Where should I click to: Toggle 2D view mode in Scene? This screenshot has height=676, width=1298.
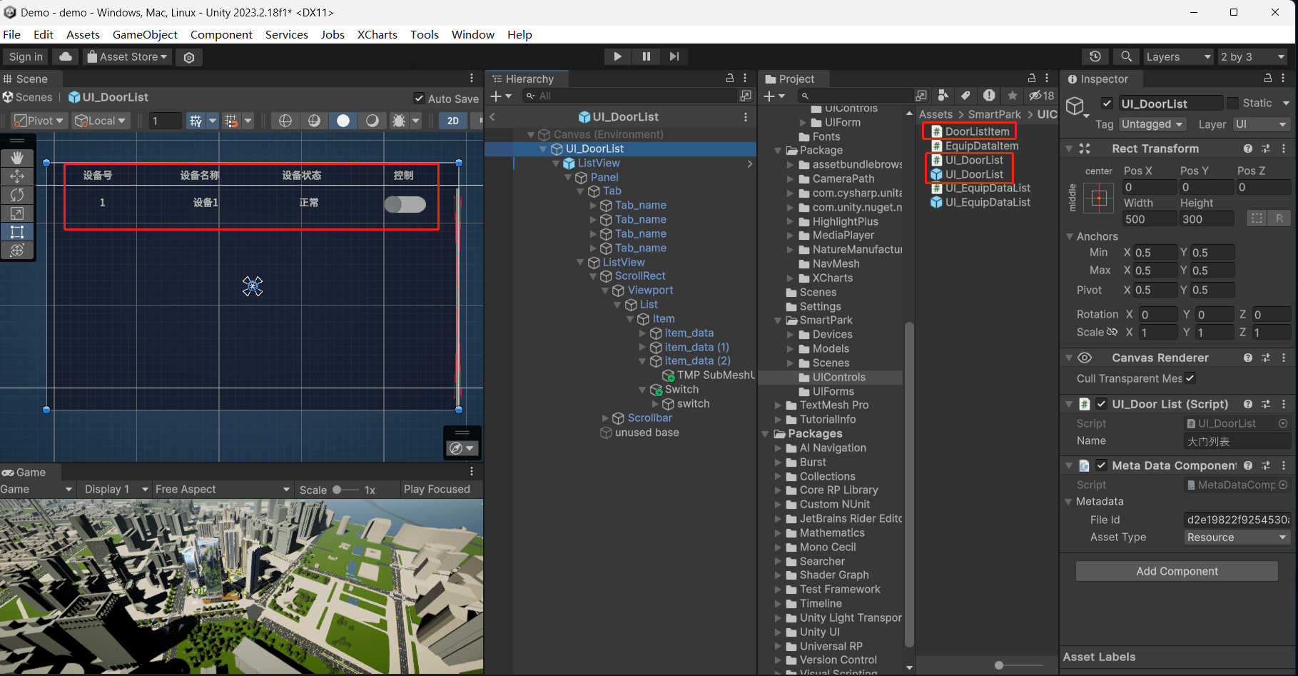(x=452, y=121)
